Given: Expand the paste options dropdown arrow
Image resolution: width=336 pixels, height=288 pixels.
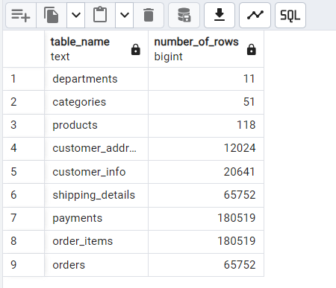Looking at the screenshot, I should [x=125, y=16].
